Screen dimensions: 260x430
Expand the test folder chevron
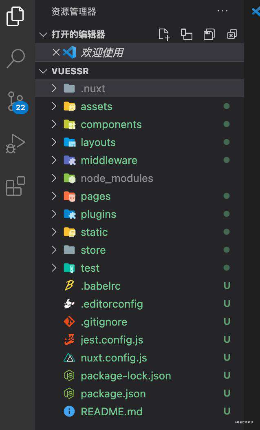(x=54, y=268)
